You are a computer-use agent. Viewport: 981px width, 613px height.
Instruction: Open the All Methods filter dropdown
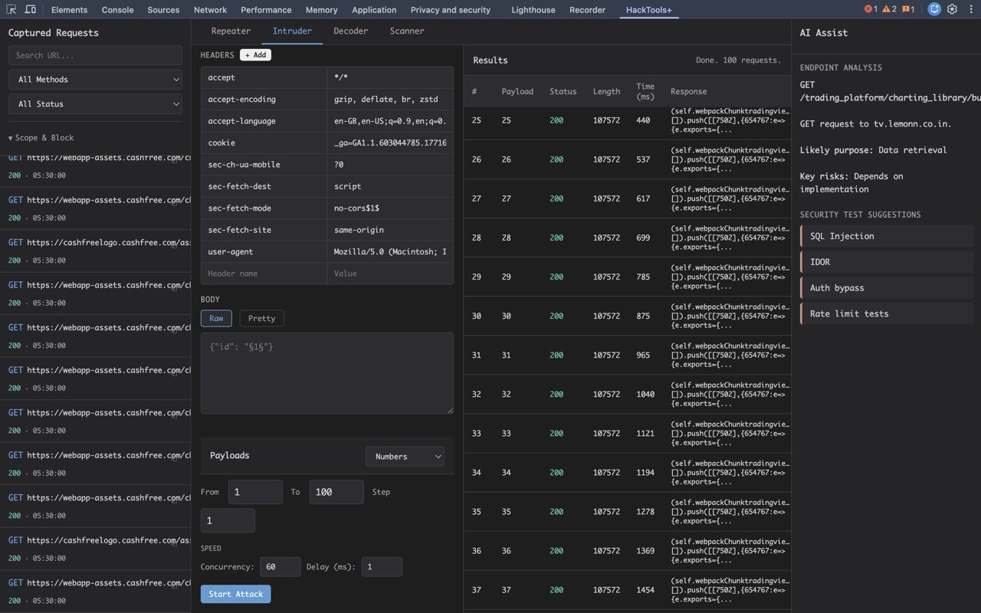click(x=95, y=79)
